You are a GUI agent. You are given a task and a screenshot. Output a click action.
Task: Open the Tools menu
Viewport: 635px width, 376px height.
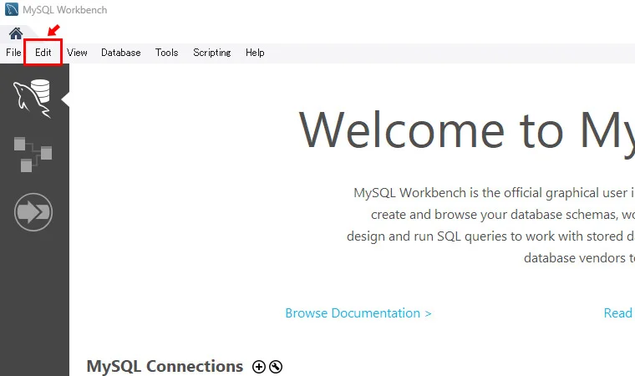click(x=166, y=53)
